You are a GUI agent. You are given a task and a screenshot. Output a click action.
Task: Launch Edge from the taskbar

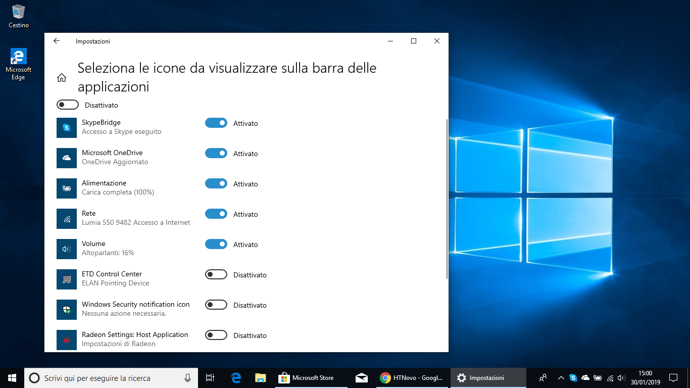pos(236,378)
